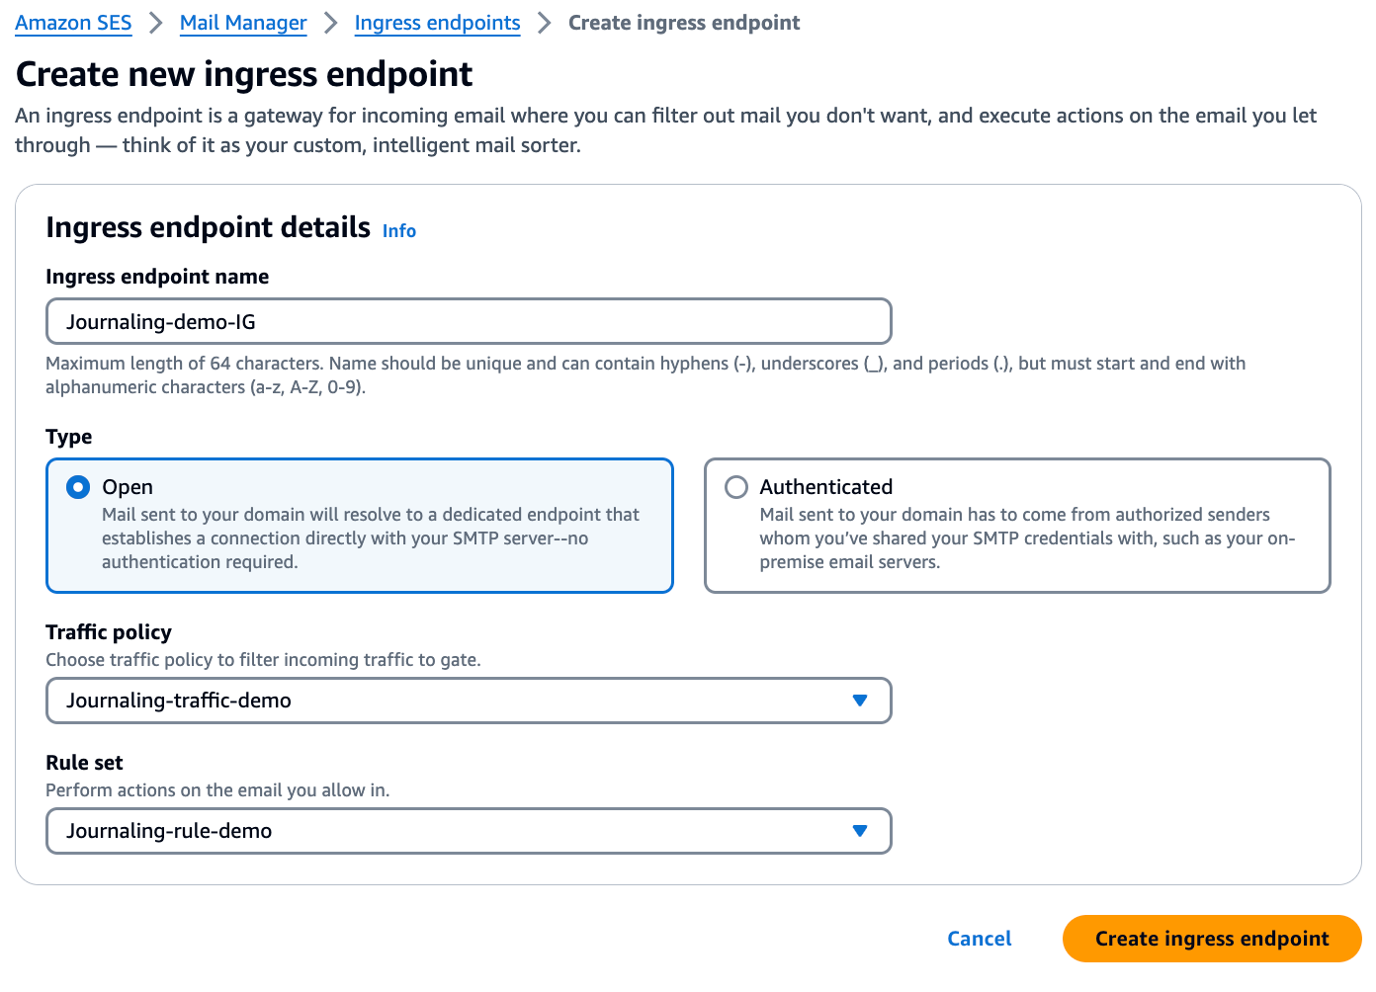Click the Rule set dropdown arrow

tap(860, 831)
